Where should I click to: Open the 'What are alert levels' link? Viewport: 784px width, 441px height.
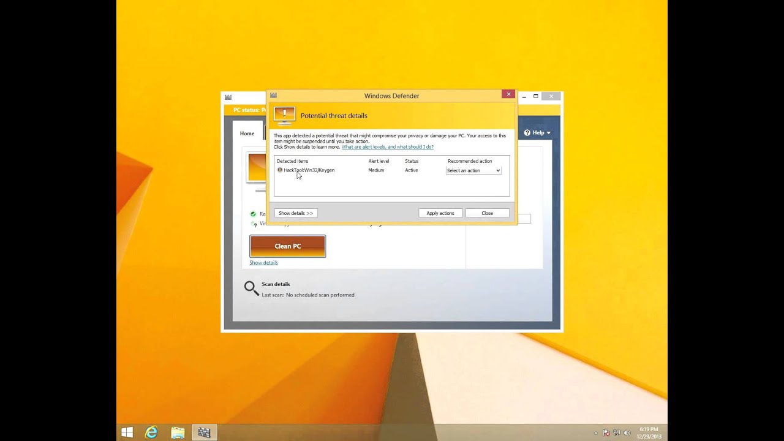click(x=388, y=147)
